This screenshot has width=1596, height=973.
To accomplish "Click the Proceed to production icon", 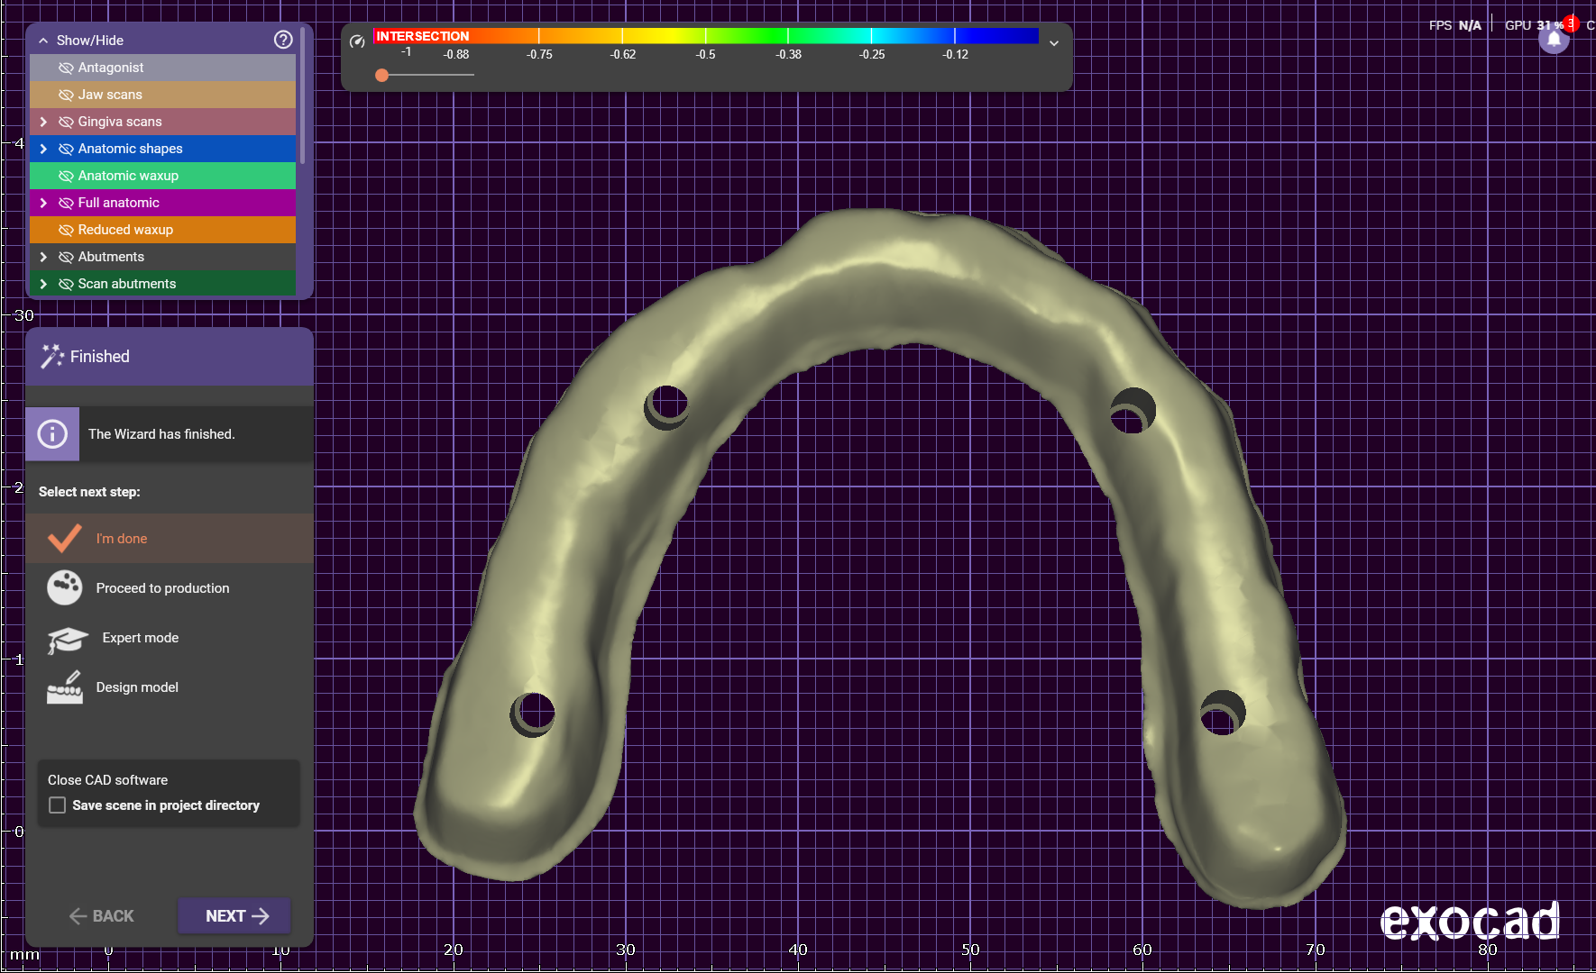I will 65,588.
